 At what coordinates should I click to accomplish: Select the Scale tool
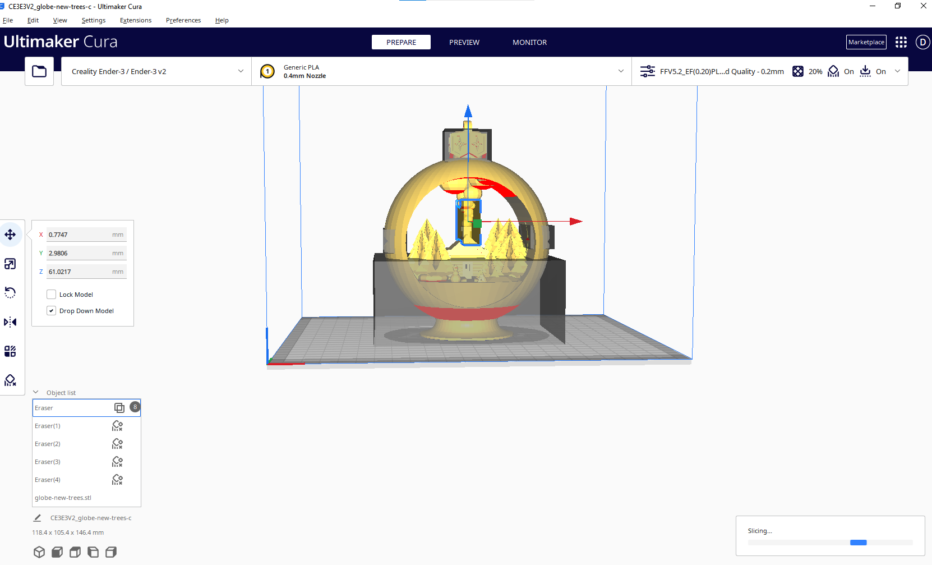pos(10,264)
